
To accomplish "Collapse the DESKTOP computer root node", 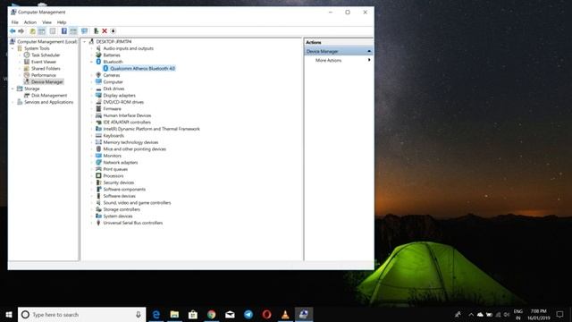I will pos(85,42).
